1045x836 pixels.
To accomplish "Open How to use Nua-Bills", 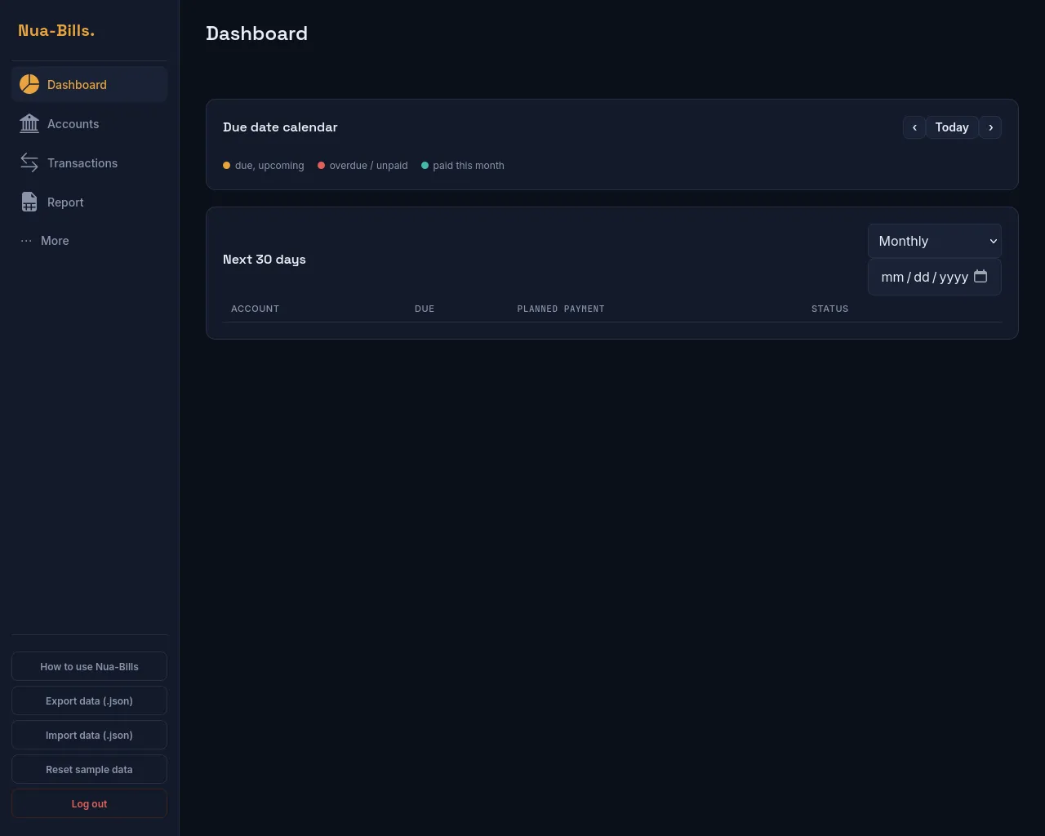I will point(89,666).
